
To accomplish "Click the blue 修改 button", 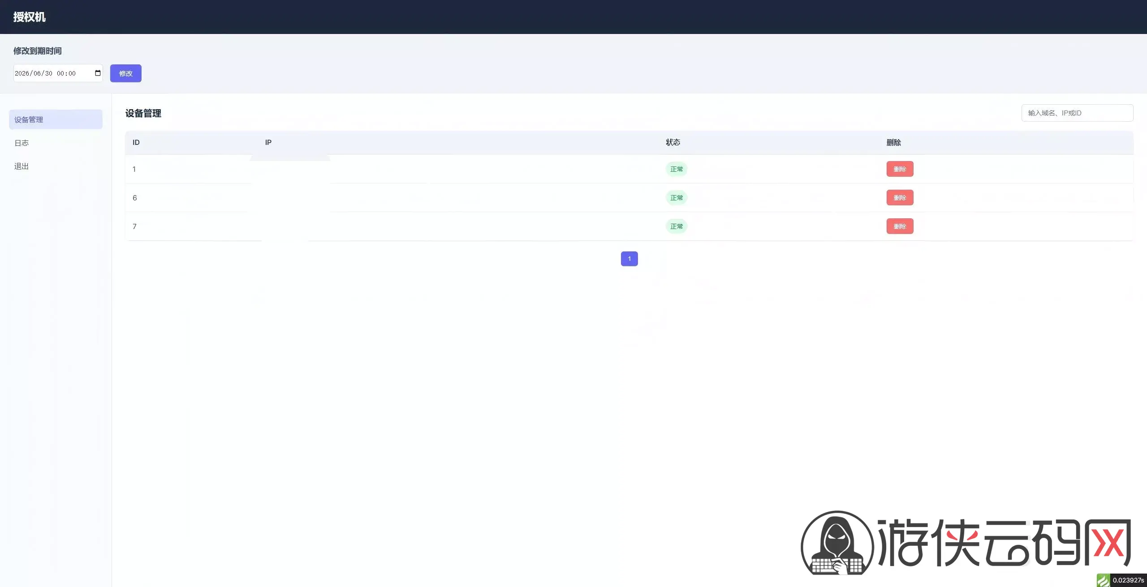I will coord(126,73).
